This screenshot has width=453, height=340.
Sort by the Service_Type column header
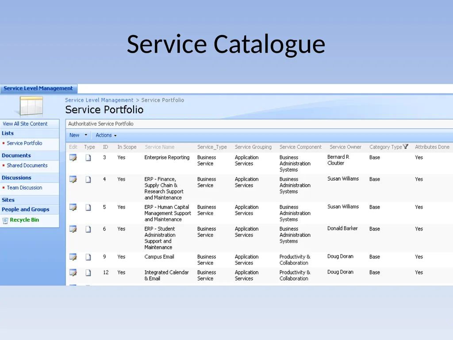[212, 147]
